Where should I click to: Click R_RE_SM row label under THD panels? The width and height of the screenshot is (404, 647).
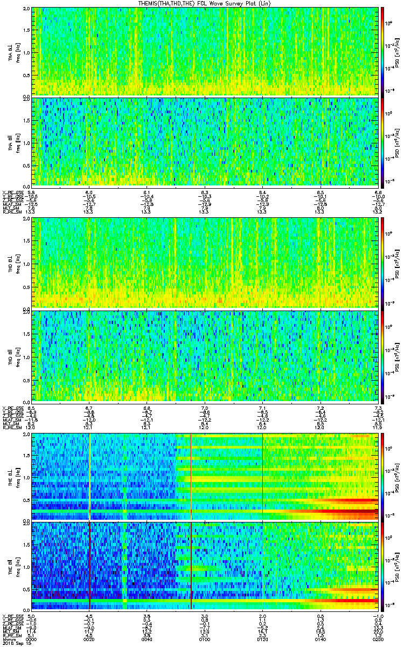pyautogui.click(x=12, y=426)
